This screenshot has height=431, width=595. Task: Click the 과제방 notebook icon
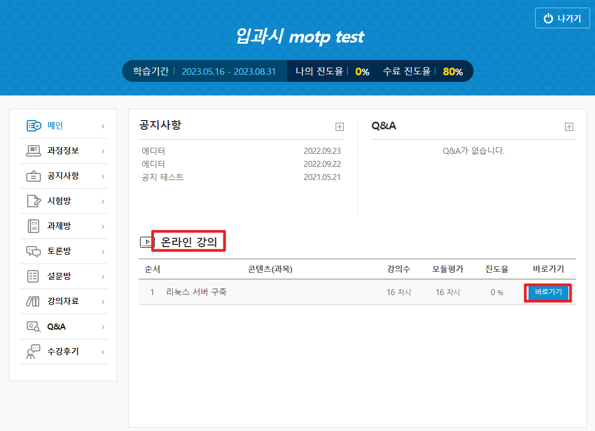tap(34, 226)
